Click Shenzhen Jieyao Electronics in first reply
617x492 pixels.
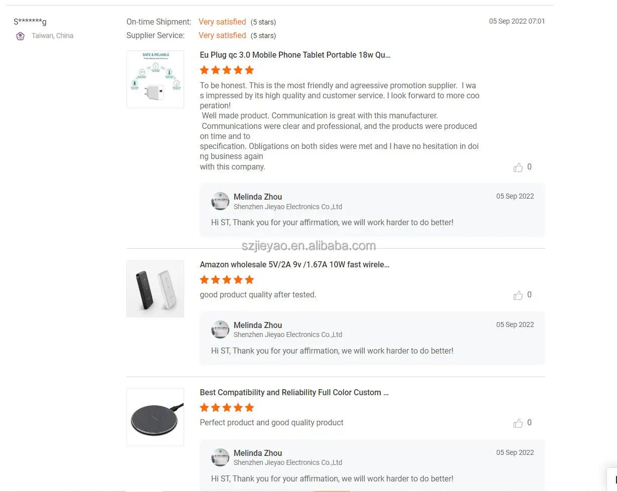pos(288,207)
